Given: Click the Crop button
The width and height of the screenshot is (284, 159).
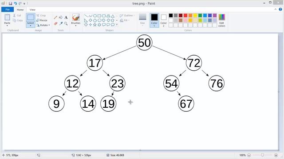Looking at the screenshot, I should click(x=41, y=16).
